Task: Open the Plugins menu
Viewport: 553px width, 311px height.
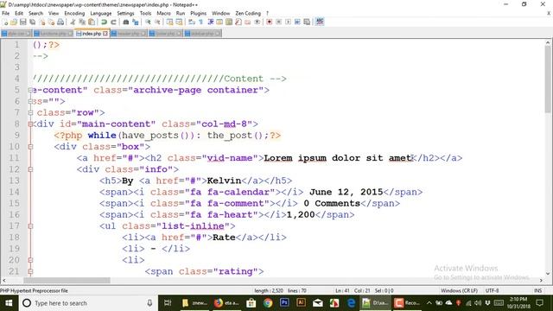Action: 198,13
